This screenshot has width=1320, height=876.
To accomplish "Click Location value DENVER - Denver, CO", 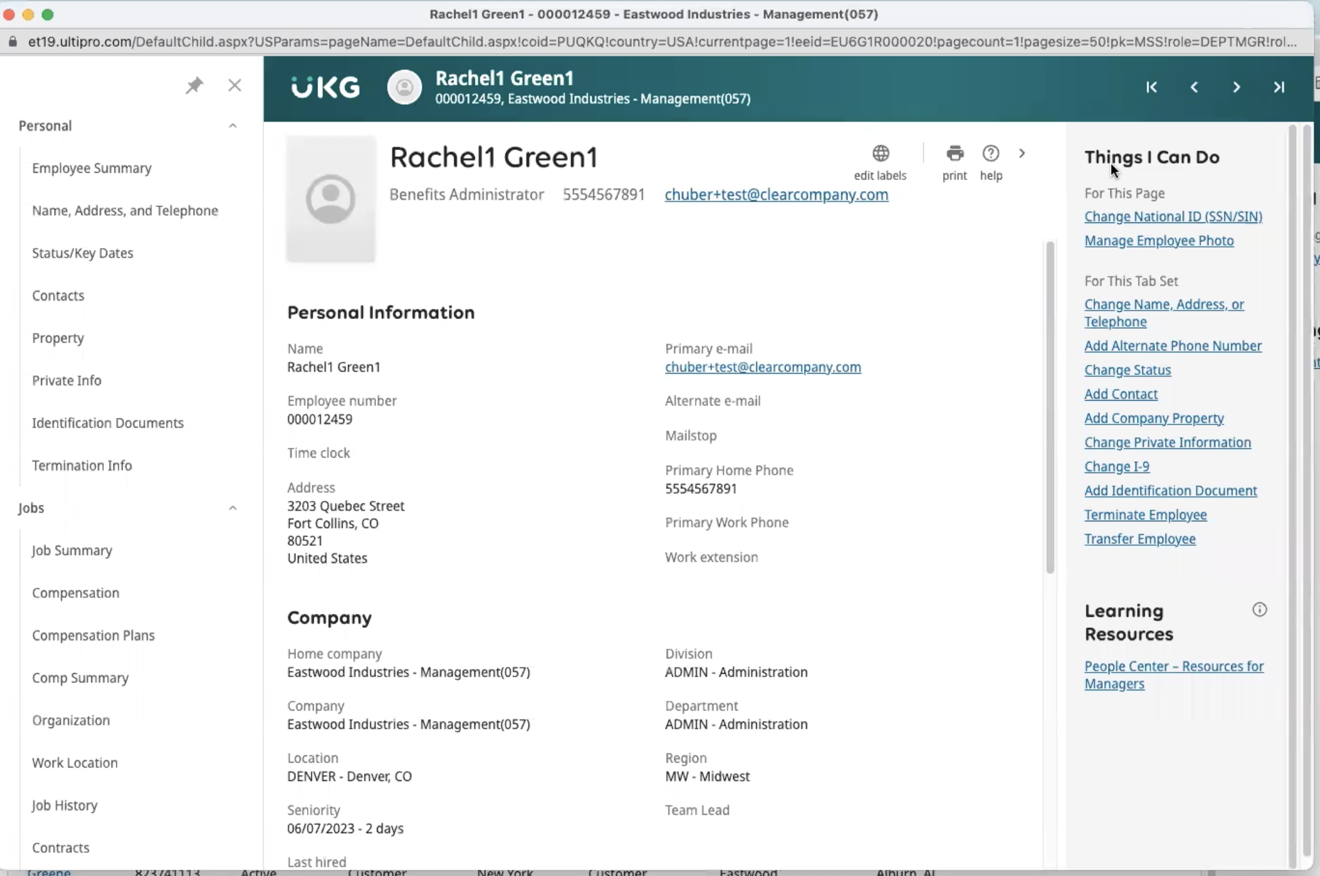I will tap(349, 776).
